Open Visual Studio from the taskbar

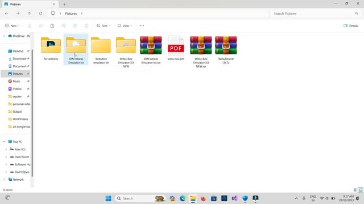(x=234, y=198)
